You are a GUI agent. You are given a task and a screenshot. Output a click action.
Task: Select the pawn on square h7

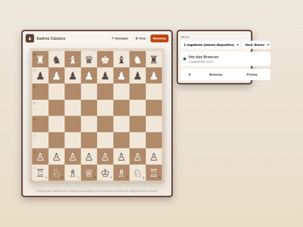(x=154, y=76)
